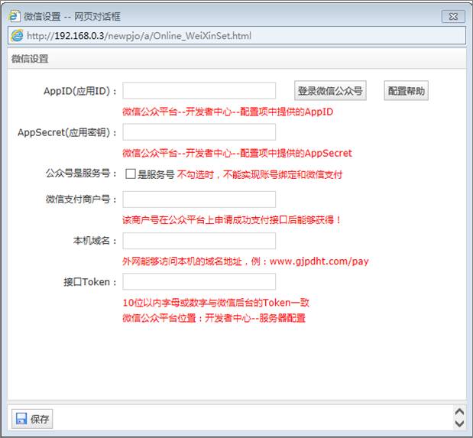Click hint 该商户号在公众平台上申请成功支付接口后能够获得
473x438 pixels.
(x=232, y=219)
